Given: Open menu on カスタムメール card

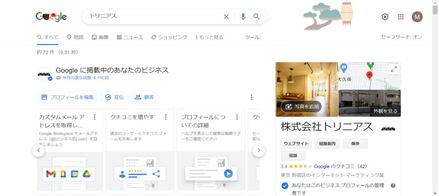Looking at the screenshot, I should (95, 117).
